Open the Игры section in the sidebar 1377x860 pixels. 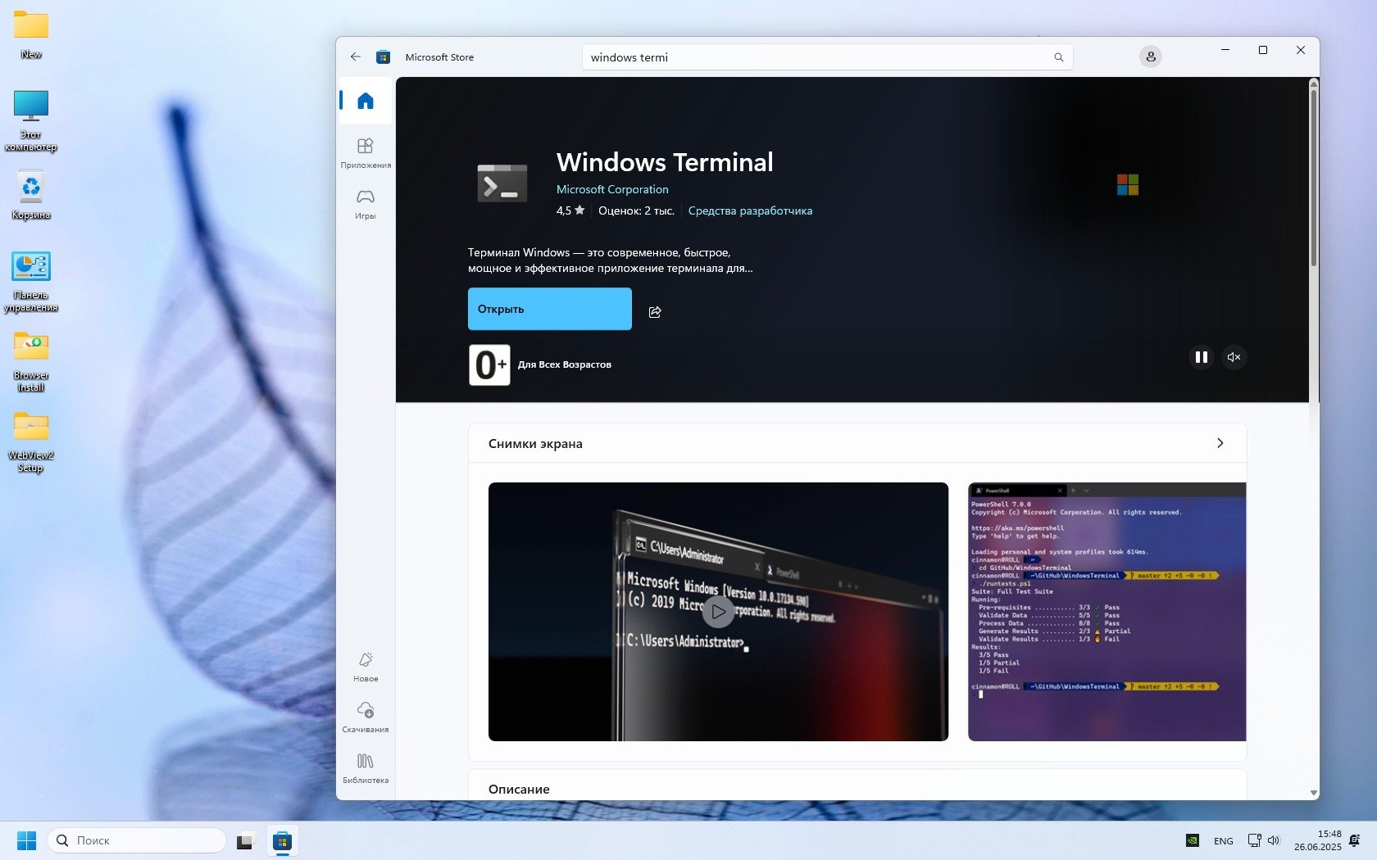[366, 204]
